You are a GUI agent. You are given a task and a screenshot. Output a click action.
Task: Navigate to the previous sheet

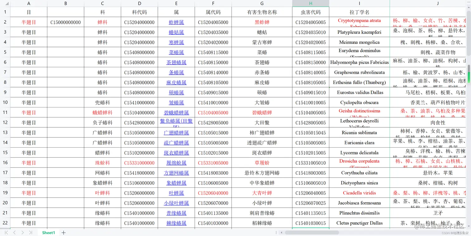14,232
